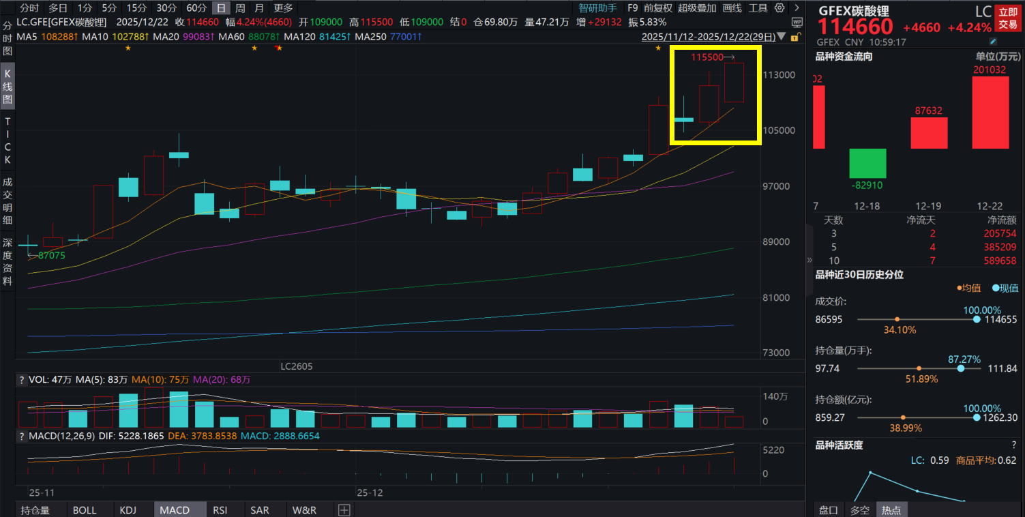Open the date range dropdown triangle
The width and height of the screenshot is (1025, 517).
pos(782,37)
